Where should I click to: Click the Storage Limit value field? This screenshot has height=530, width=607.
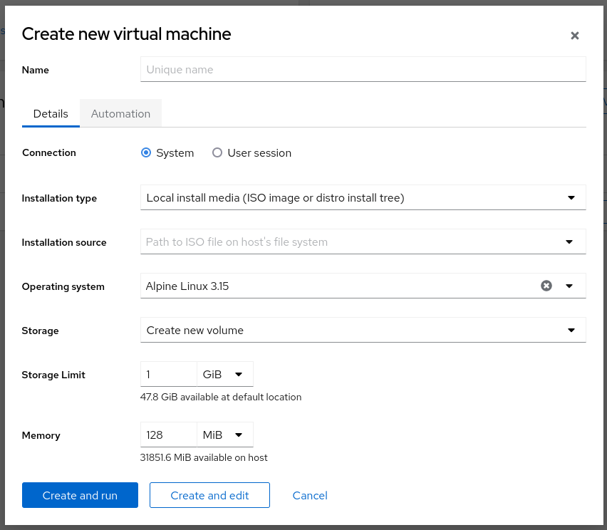click(x=168, y=373)
